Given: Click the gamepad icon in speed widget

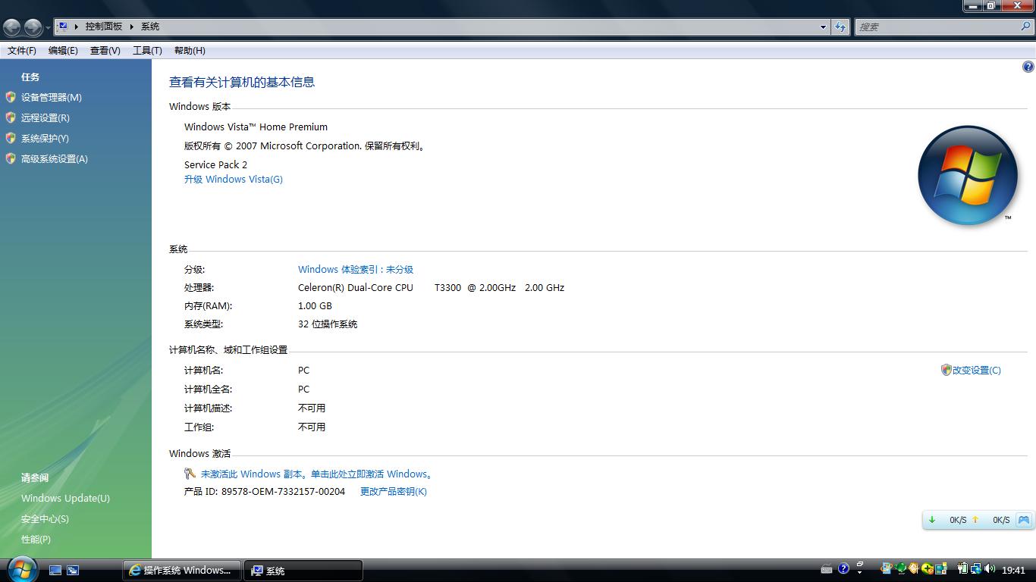Looking at the screenshot, I should [1023, 520].
